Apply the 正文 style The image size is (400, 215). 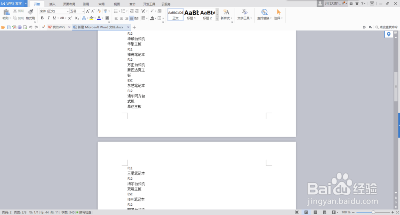tap(175, 14)
